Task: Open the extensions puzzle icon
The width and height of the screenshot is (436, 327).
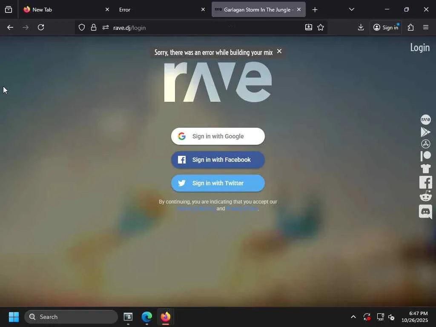Action: coord(410,27)
